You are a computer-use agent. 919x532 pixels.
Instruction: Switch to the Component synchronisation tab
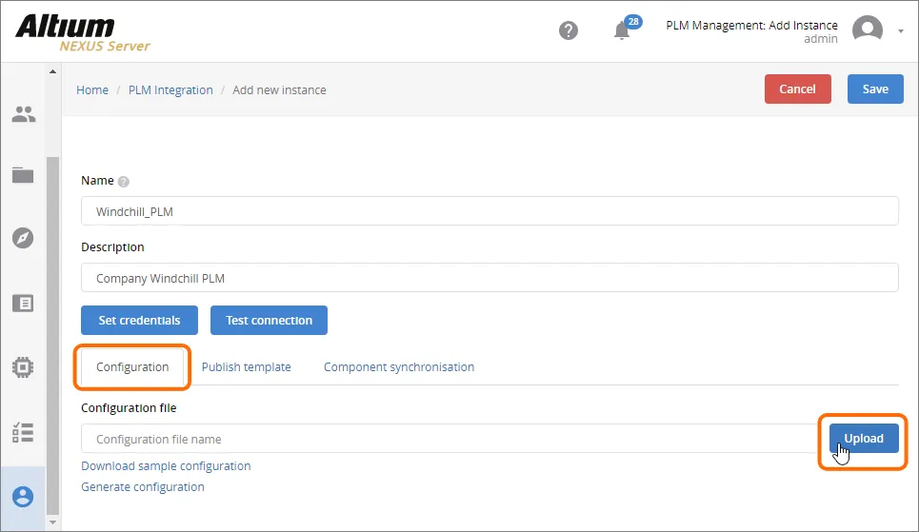click(399, 366)
